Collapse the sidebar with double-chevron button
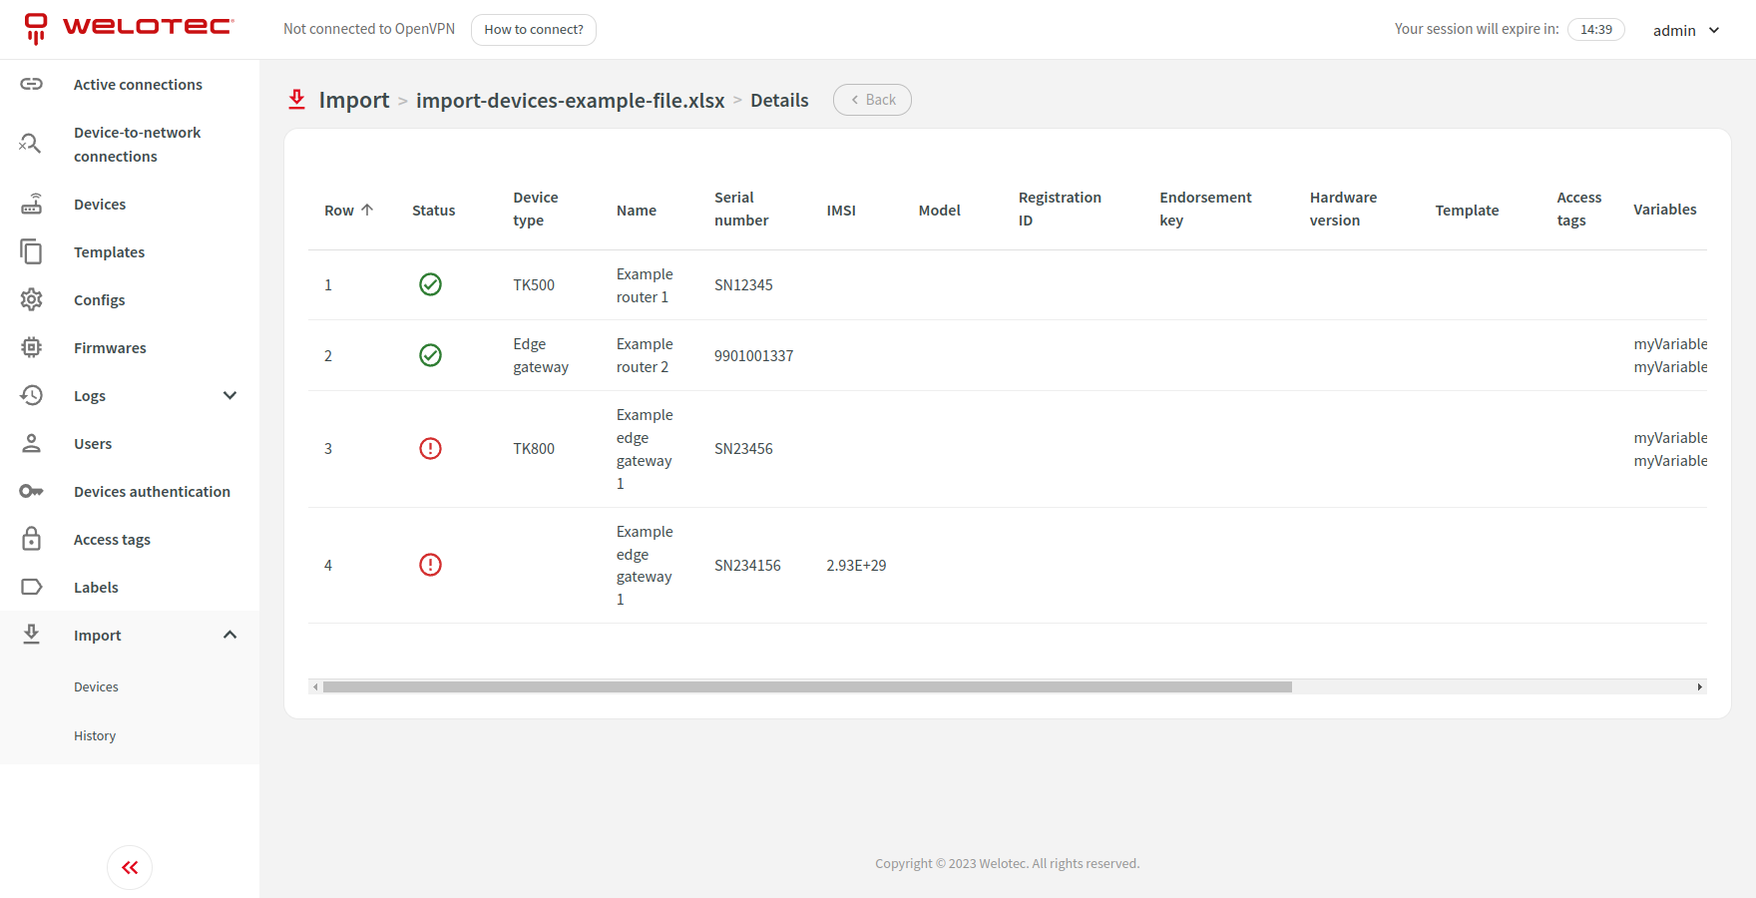Viewport: 1756px width, 898px height. [x=130, y=867]
